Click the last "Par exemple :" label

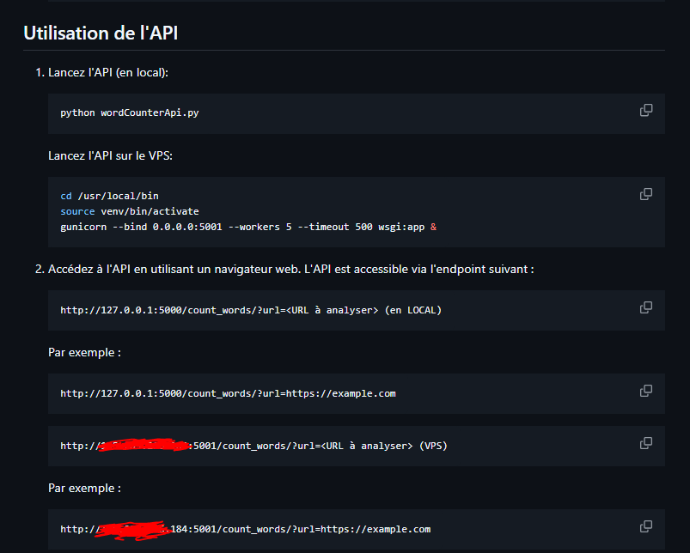84,488
